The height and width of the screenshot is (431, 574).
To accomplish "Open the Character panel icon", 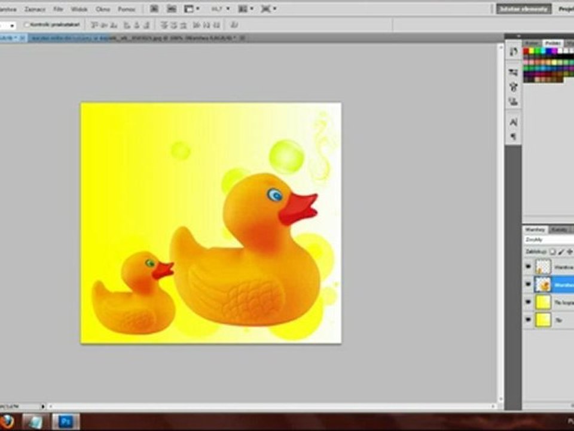I will (513, 122).
